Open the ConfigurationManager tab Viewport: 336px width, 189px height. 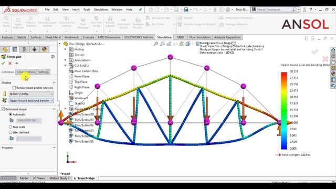coord(25,49)
